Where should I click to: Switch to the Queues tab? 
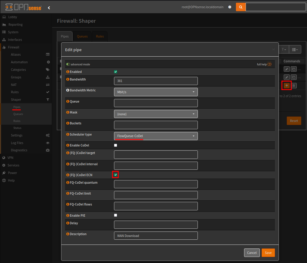(82, 36)
